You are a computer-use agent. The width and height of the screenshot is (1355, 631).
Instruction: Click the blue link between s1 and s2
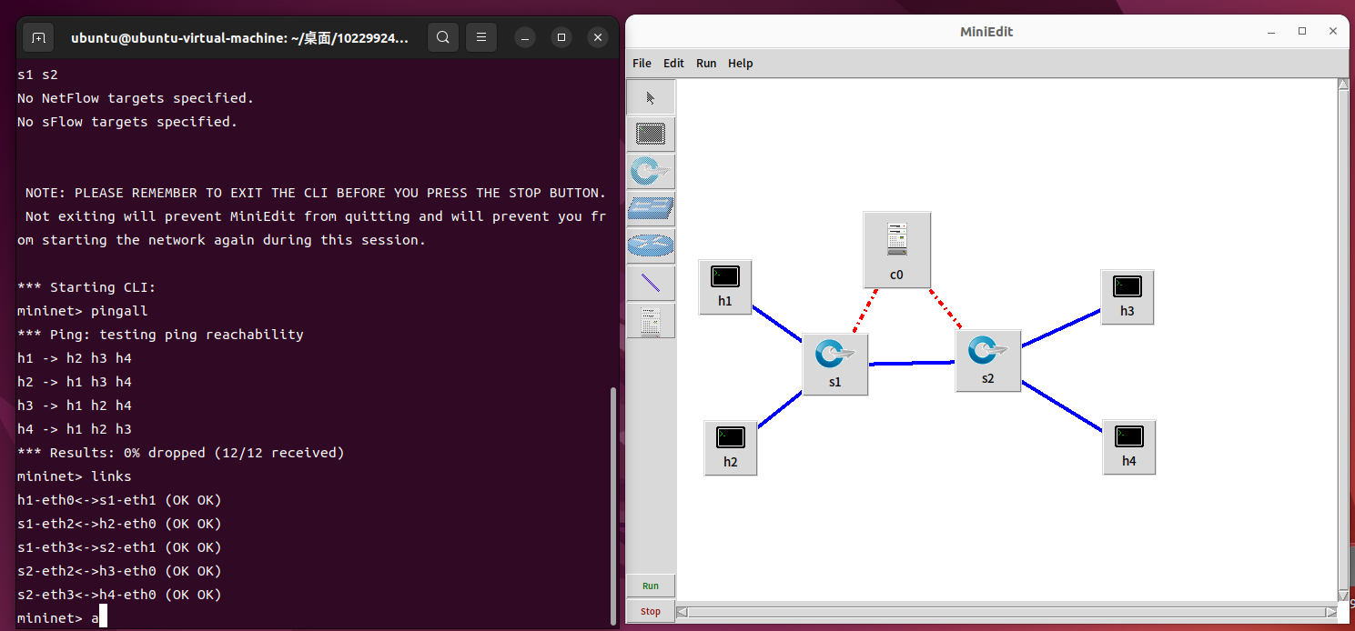coord(912,363)
